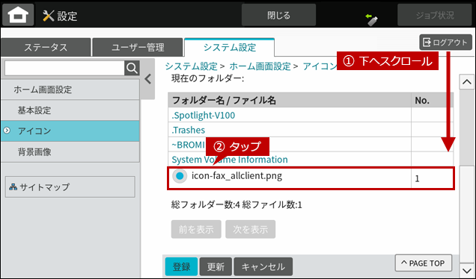
Task: Click the scroll up arrow
Action: point(467,82)
